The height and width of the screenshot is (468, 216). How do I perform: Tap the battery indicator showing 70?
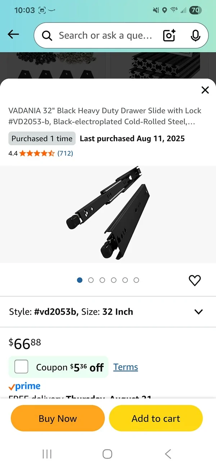[x=195, y=10]
